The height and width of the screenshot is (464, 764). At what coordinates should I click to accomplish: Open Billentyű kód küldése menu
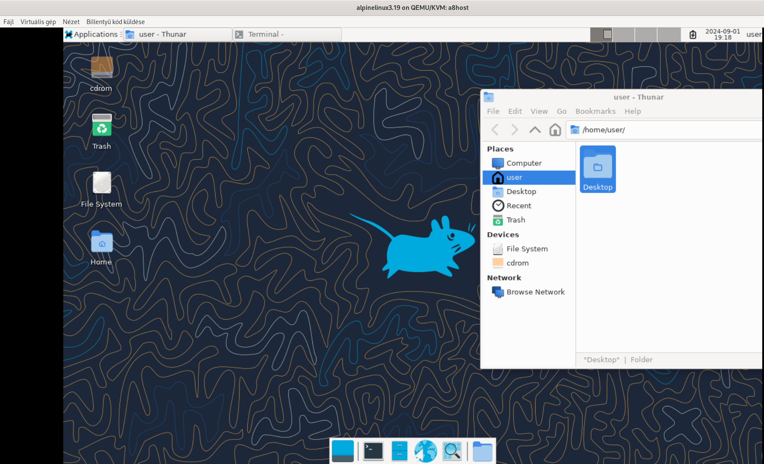[x=115, y=22]
